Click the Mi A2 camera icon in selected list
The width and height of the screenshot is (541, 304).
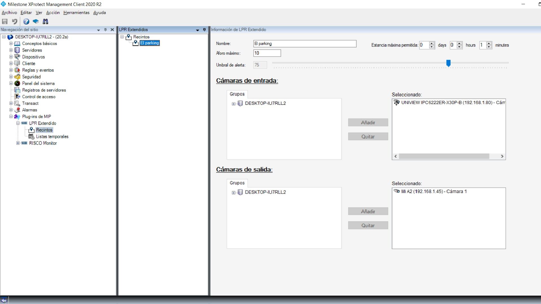(x=397, y=191)
